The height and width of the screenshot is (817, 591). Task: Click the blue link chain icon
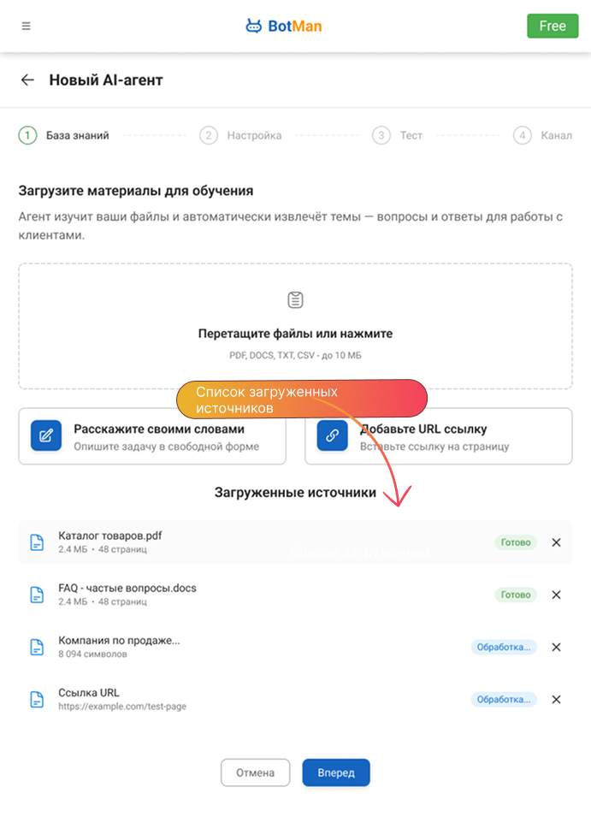(x=332, y=435)
